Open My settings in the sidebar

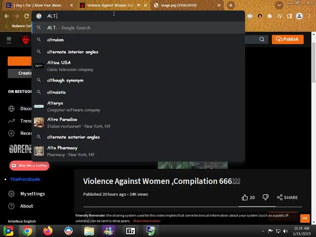click(27, 194)
